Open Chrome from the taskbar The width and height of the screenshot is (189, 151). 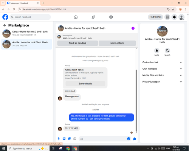pos(68,148)
